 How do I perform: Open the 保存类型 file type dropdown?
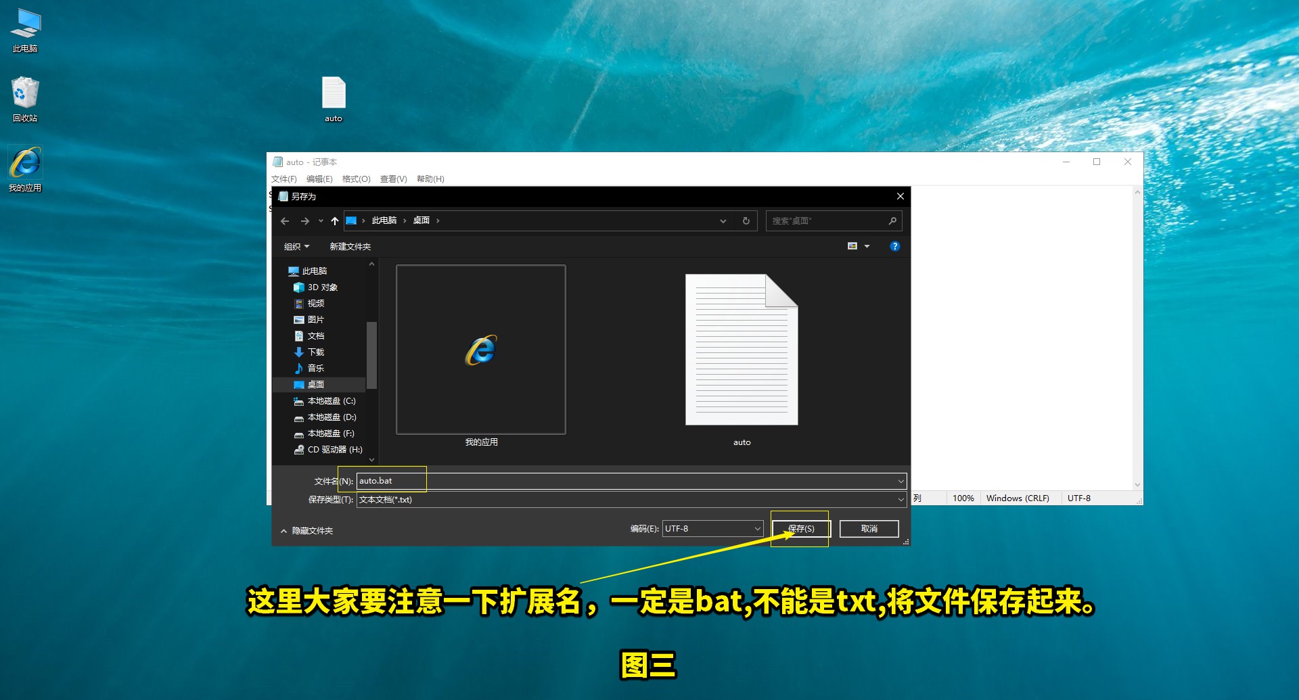point(900,499)
